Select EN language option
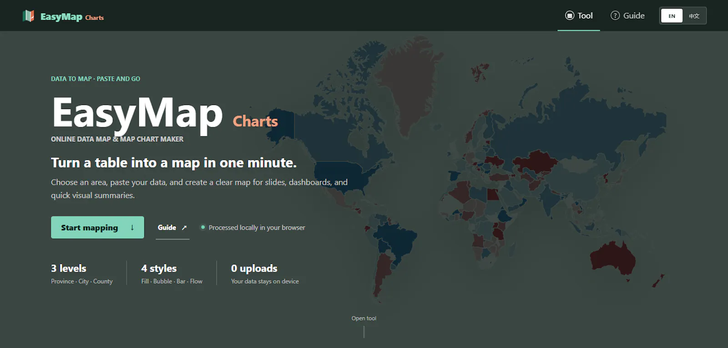 (x=672, y=16)
